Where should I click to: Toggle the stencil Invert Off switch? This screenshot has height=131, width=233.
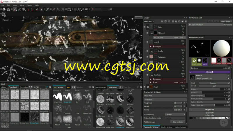click(x=214, y=86)
